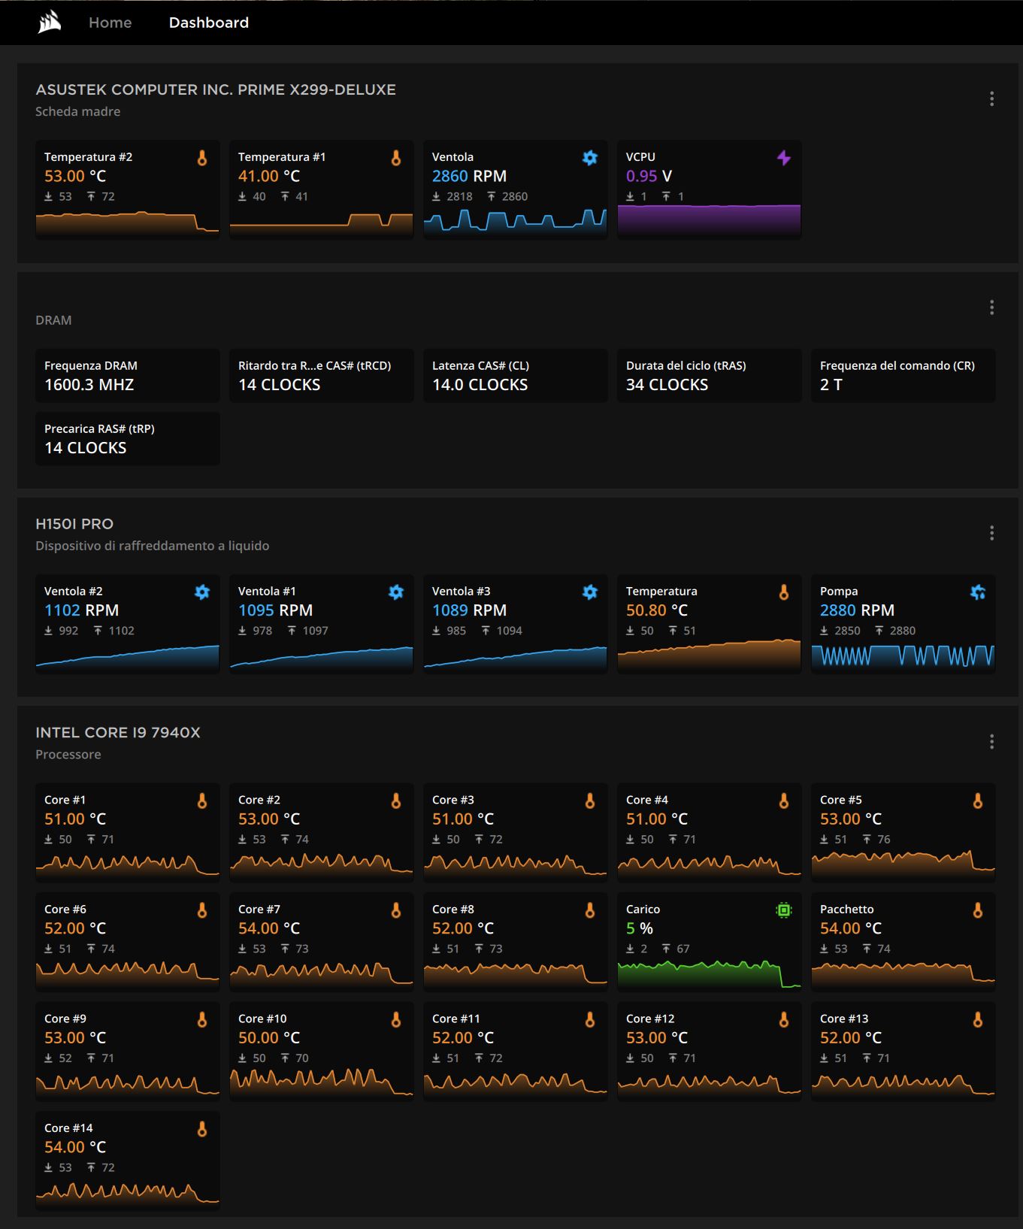
Task: Click Dispositivo di raffreddamento a liquido subtitle
Action: click(152, 546)
